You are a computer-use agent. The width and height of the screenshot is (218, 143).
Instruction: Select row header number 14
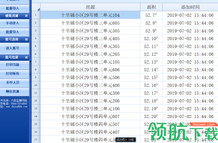point(36,116)
